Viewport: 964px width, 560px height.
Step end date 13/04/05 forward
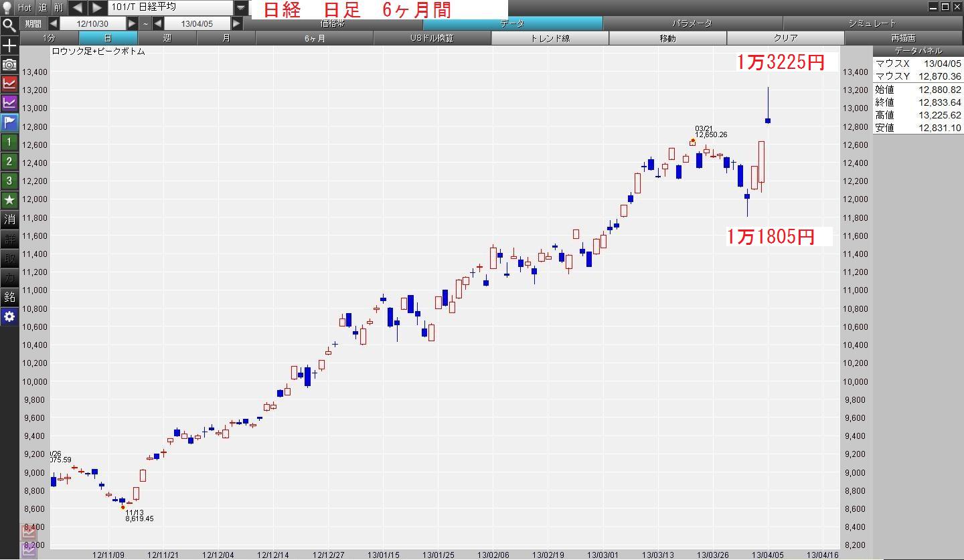[x=236, y=23]
